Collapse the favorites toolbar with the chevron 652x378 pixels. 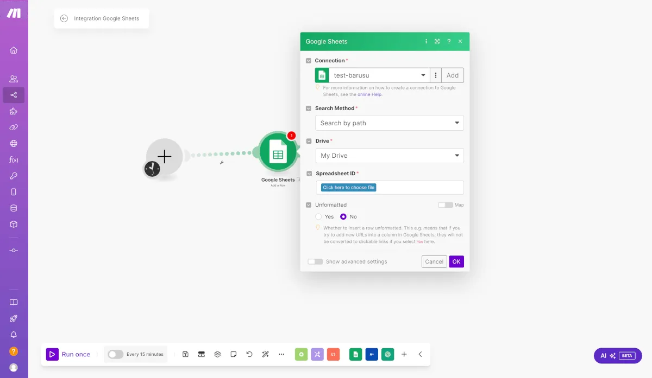(420, 354)
